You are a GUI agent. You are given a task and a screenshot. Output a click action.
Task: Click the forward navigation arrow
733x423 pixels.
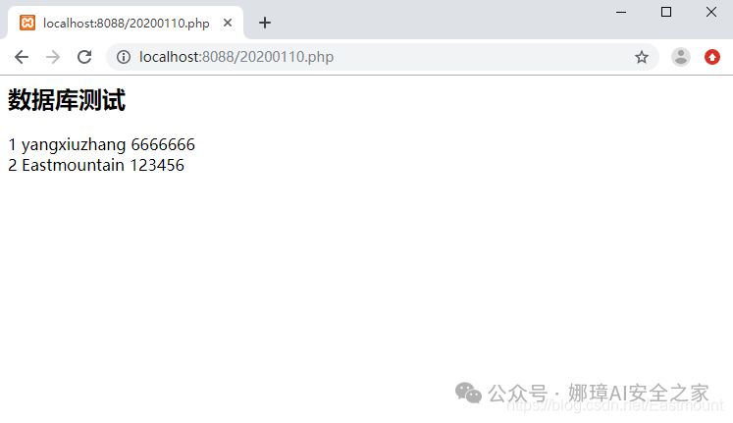pyautogui.click(x=53, y=57)
